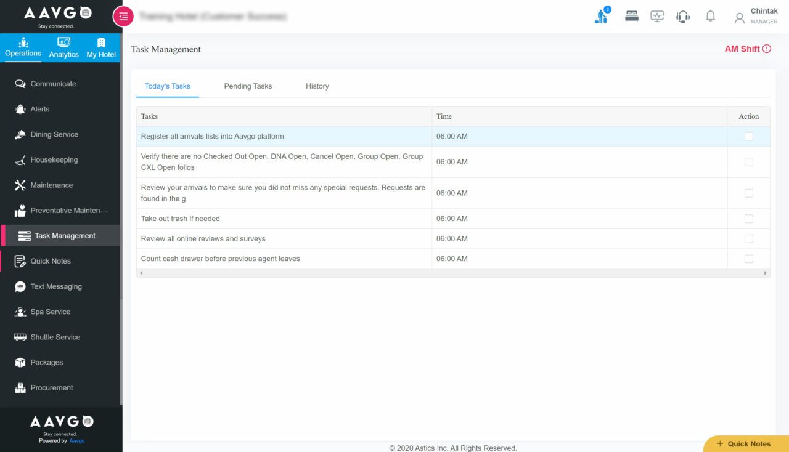Check off the Take out trash task
The width and height of the screenshot is (789, 452).
[x=749, y=218]
